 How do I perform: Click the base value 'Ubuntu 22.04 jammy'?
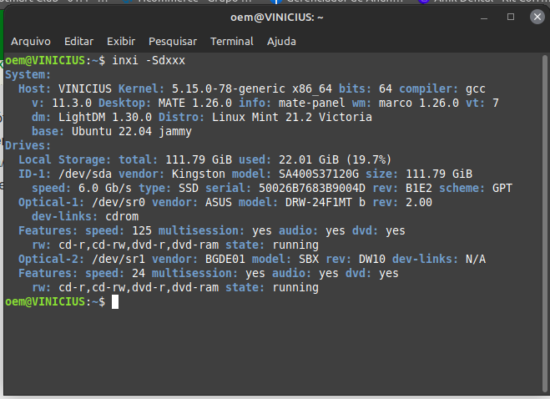(132, 132)
